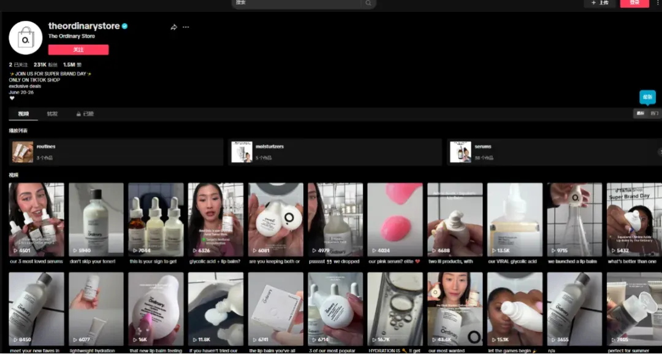Screen dimensions: 662x354
Task: Click the play count icon on 4501 video
Action: [x=15, y=250]
